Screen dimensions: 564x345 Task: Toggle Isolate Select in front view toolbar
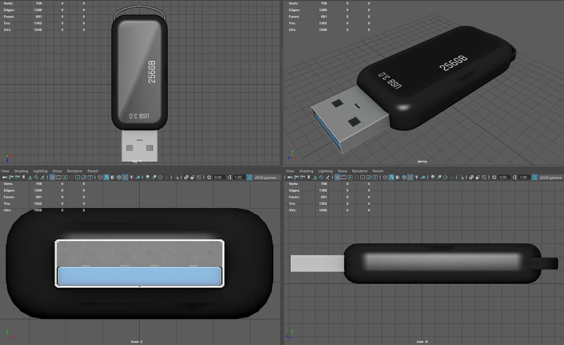[x=176, y=177]
